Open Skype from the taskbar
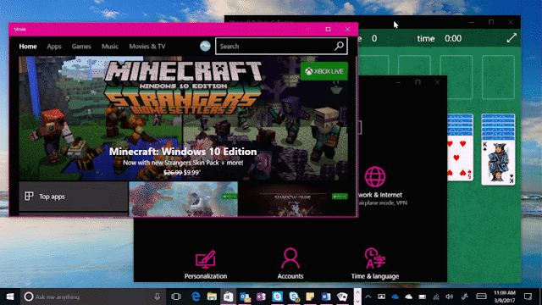 pos(277,297)
